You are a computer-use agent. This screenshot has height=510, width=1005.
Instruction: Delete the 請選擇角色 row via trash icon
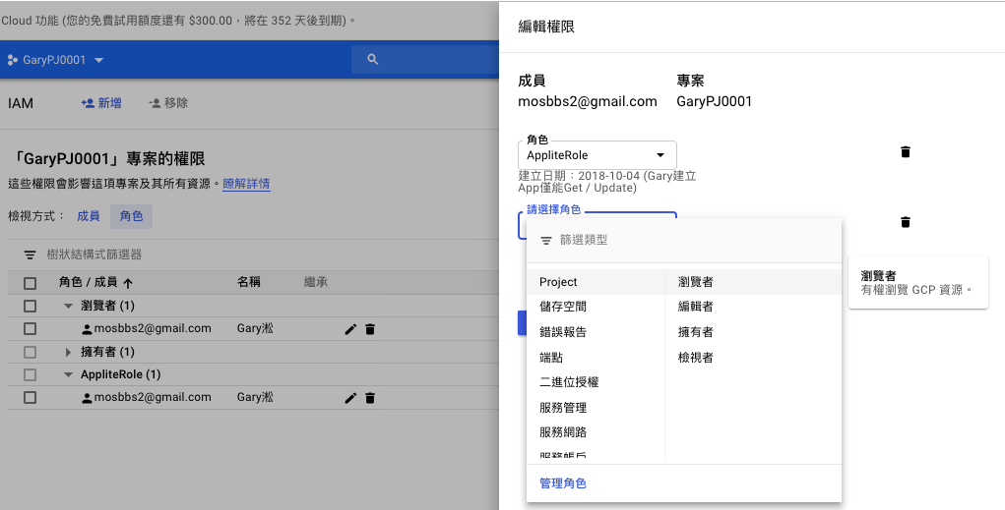coord(905,222)
